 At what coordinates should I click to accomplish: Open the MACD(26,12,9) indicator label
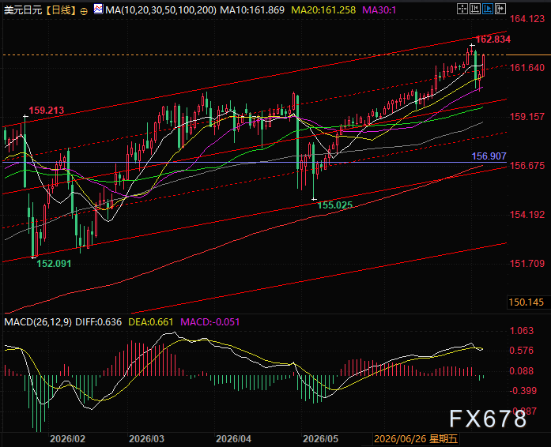[38, 322]
